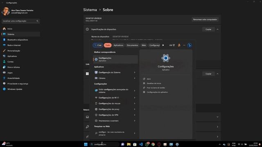This screenshot has height=147, width=262.
Task: Open Rede e Internet in the sidebar
Action: click(21, 45)
